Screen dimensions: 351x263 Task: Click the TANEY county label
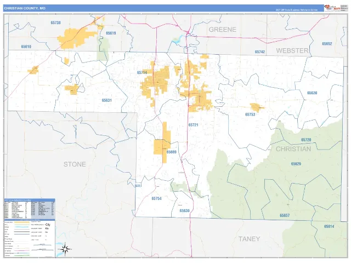pos(249,239)
